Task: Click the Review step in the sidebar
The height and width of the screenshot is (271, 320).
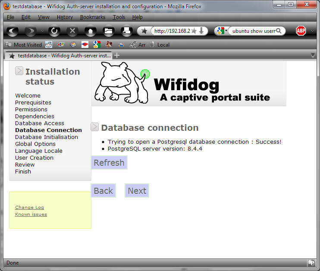Action: click(x=25, y=165)
